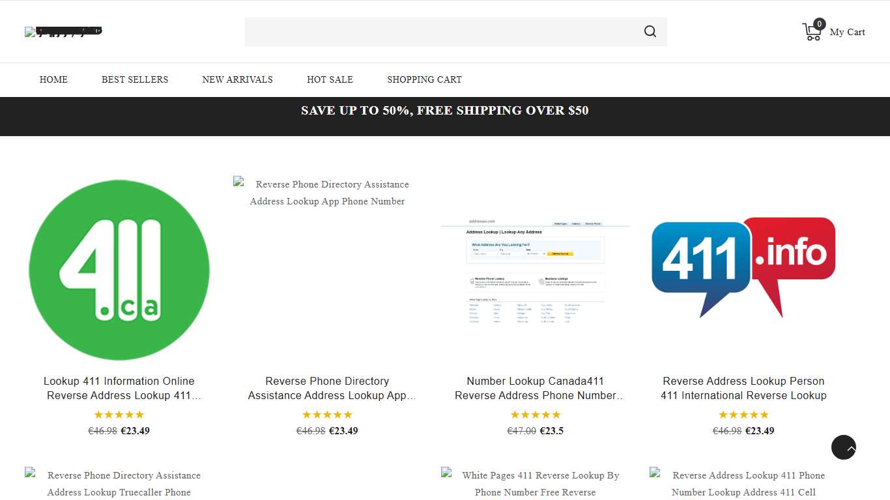Open the HOT SALE page
This screenshot has width=890, height=500.
(x=330, y=79)
